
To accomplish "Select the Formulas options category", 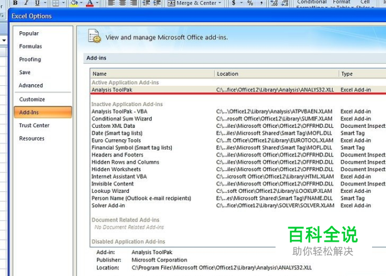I will tap(31, 46).
